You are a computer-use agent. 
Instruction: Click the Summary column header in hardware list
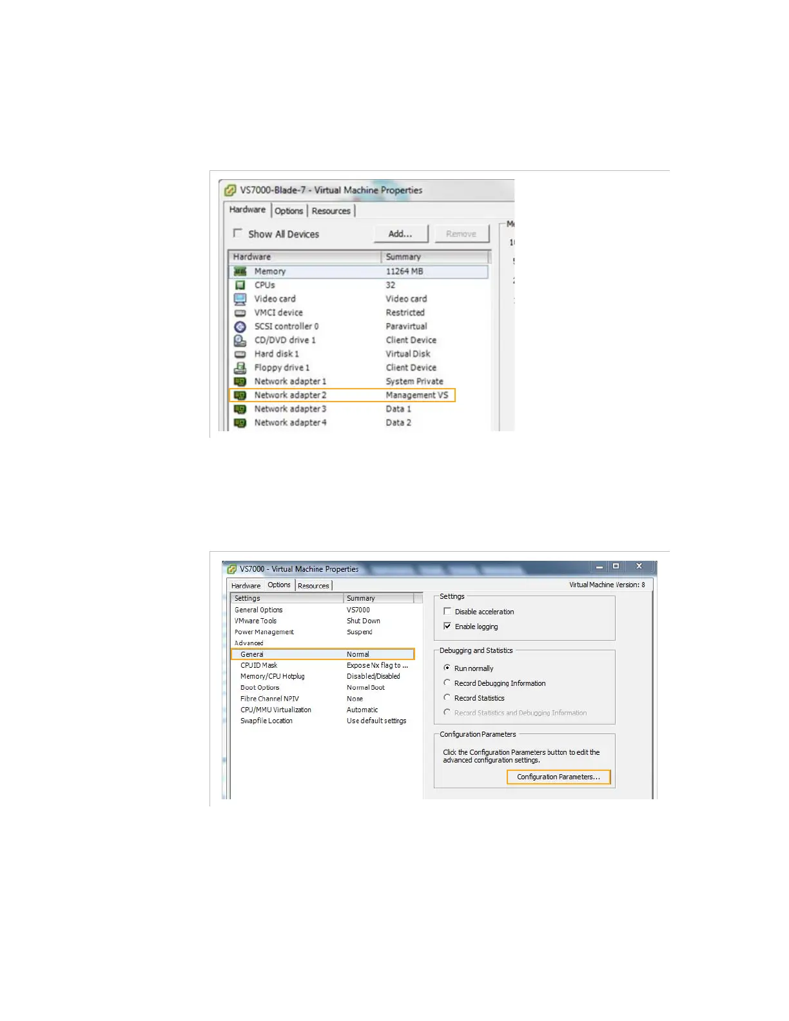(435, 257)
